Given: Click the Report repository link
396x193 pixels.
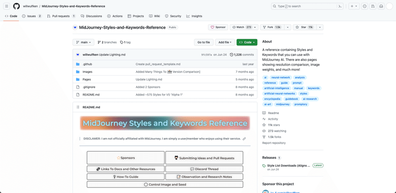Looking at the screenshot, I should click(x=274, y=143).
